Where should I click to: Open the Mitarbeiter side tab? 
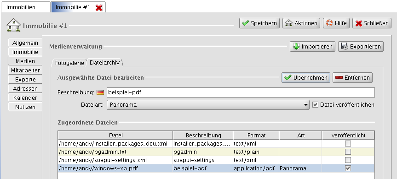(x=25, y=71)
